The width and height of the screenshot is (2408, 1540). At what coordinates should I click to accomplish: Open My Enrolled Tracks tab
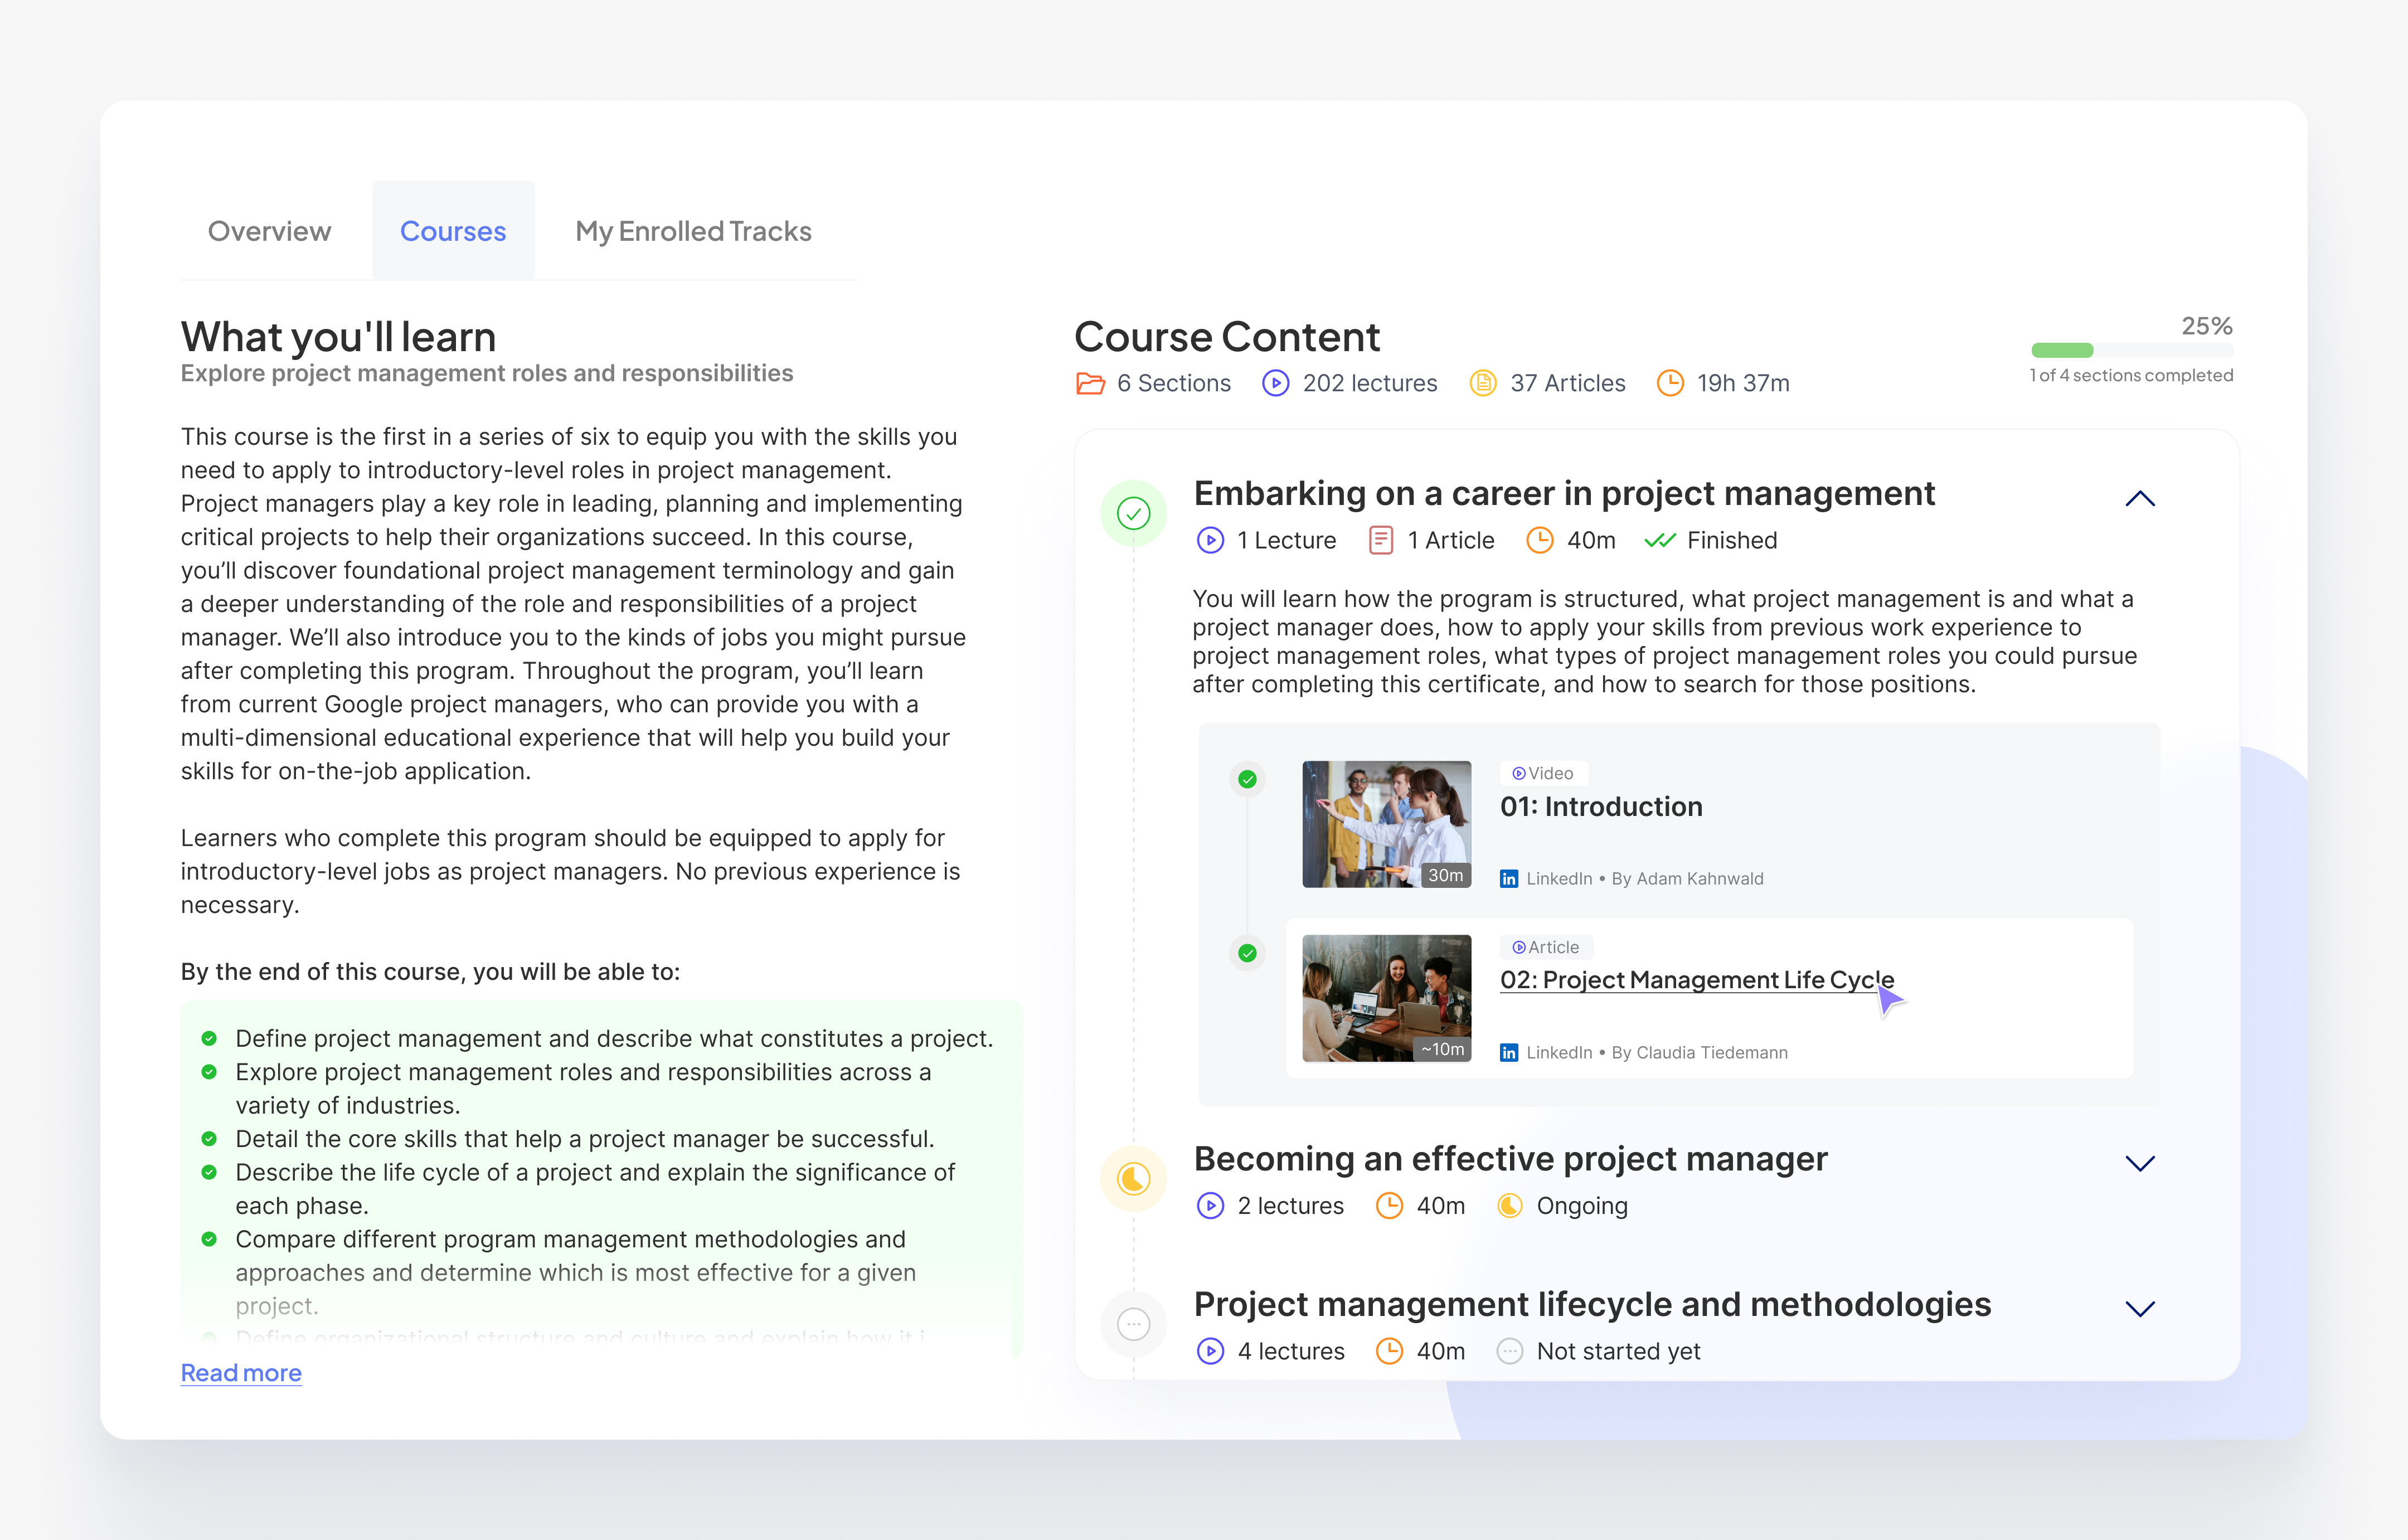693,231
